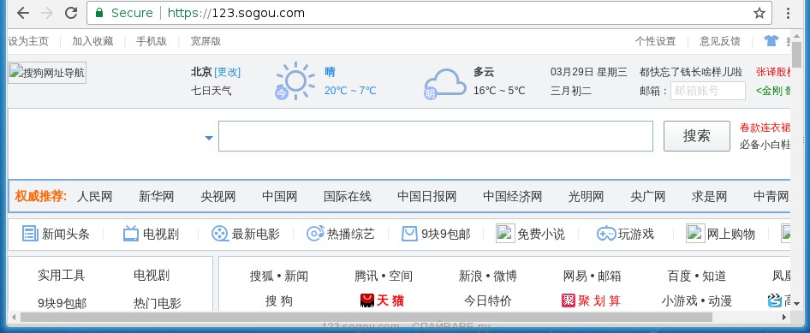Open the 中国经济网 link
This screenshot has width=810, height=333.
pyautogui.click(x=512, y=197)
